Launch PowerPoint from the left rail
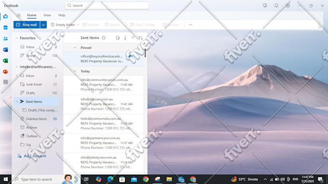 [x=5, y=72]
